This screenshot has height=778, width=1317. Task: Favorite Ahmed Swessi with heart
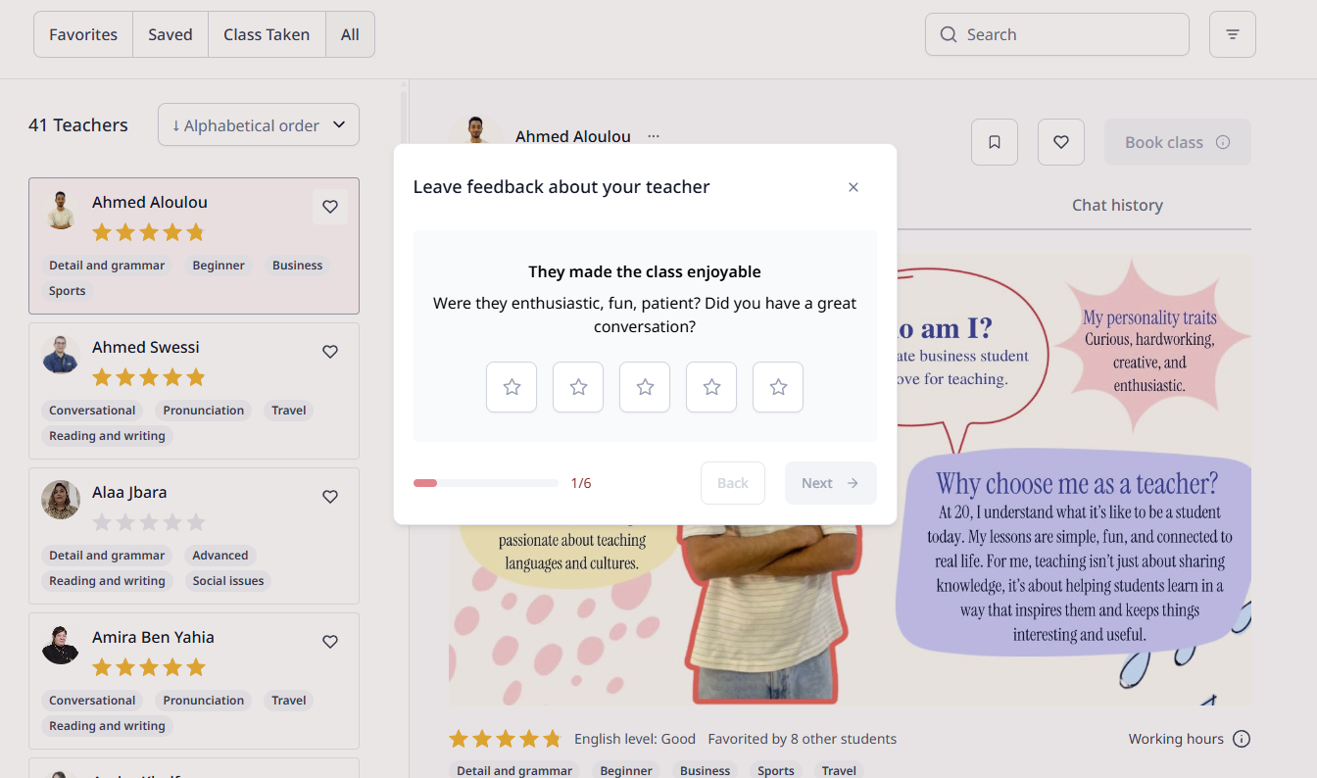(330, 352)
